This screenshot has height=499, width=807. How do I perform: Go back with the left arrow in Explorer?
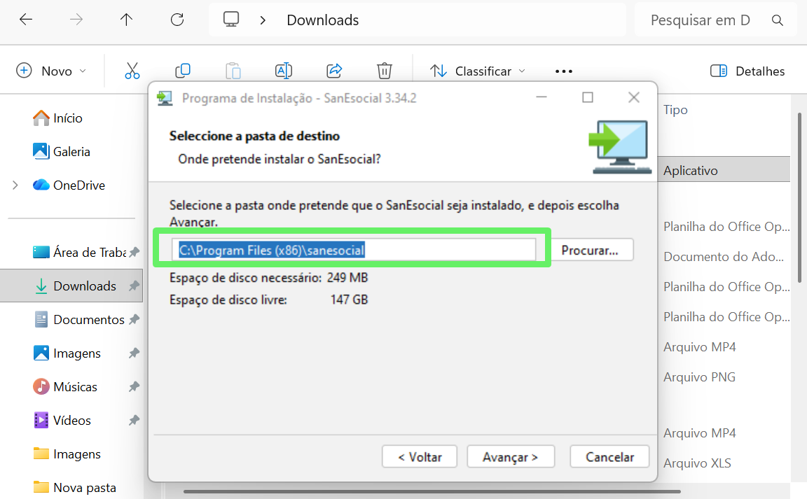point(26,20)
